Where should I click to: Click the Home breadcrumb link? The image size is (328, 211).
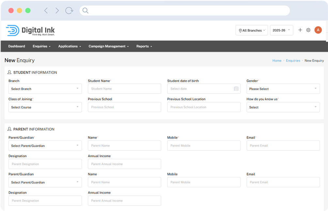277,61
